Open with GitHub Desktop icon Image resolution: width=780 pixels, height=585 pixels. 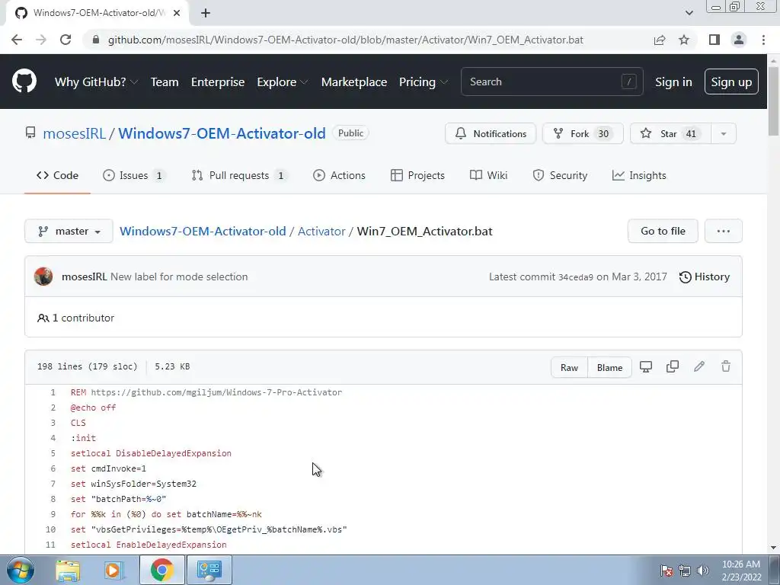(646, 366)
